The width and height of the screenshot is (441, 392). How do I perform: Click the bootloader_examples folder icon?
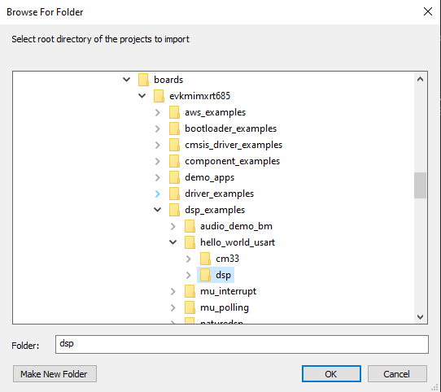pyautogui.click(x=174, y=128)
